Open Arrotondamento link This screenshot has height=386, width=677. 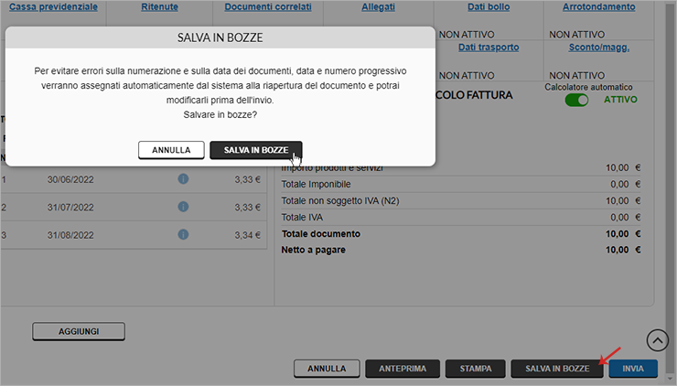(599, 7)
